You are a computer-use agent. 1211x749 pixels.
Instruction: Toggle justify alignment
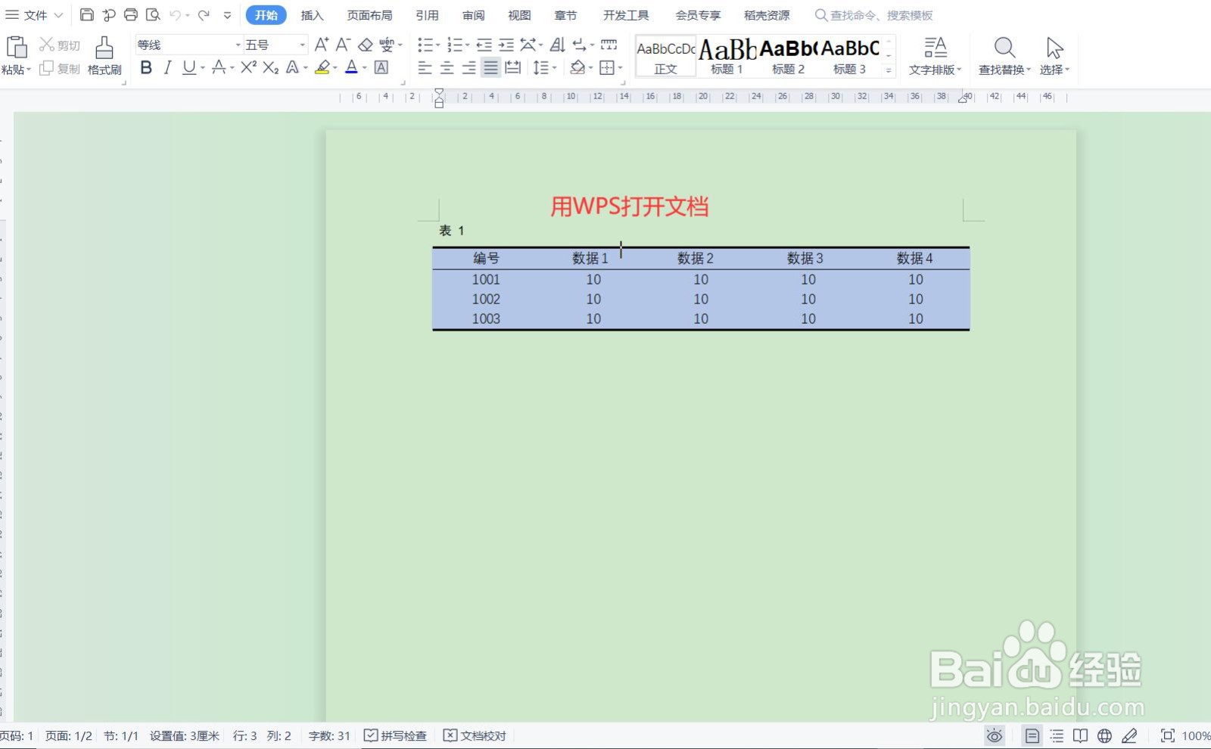click(x=491, y=67)
